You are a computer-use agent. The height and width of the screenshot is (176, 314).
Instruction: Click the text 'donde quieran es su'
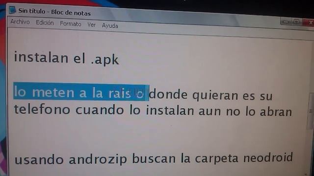[211, 95]
